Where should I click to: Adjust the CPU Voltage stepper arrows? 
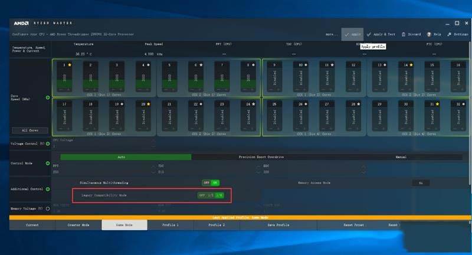153,143
